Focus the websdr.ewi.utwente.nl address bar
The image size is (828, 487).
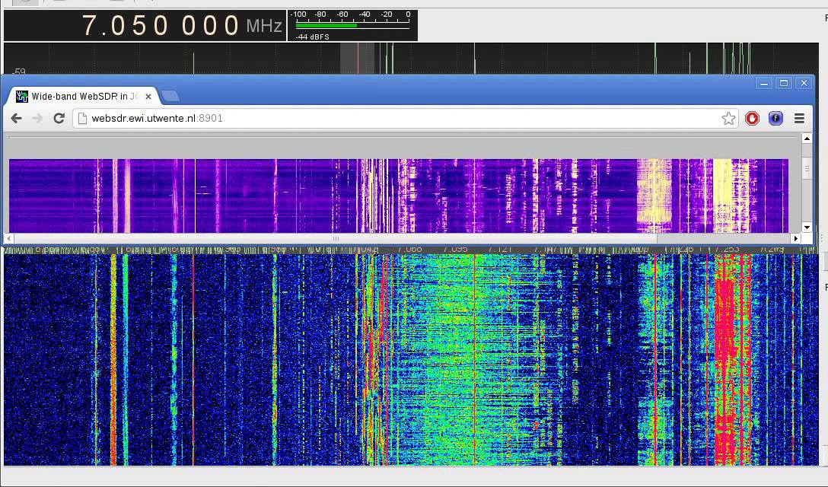(396, 118)
